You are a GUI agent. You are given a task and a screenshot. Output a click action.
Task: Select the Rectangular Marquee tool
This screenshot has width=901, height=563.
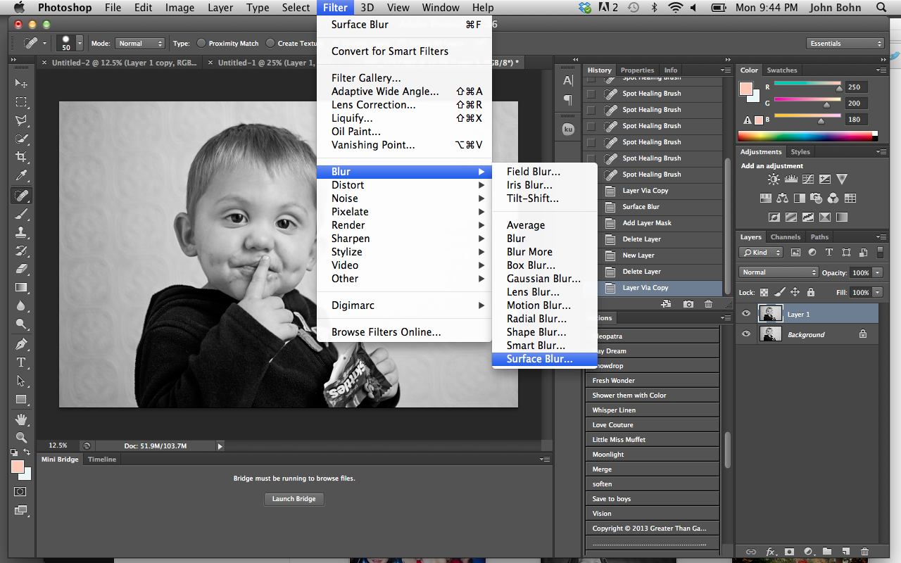21,102
